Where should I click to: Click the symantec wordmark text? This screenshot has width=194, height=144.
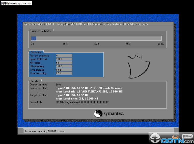coord(114,114)
